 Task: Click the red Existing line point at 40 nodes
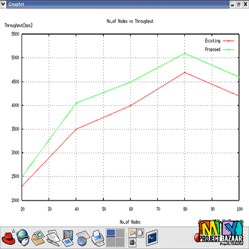pos(76,129)
